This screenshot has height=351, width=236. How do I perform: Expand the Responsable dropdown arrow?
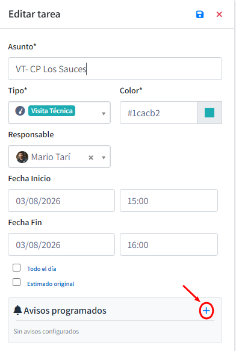pyautogui.click(x=104, y=158)
